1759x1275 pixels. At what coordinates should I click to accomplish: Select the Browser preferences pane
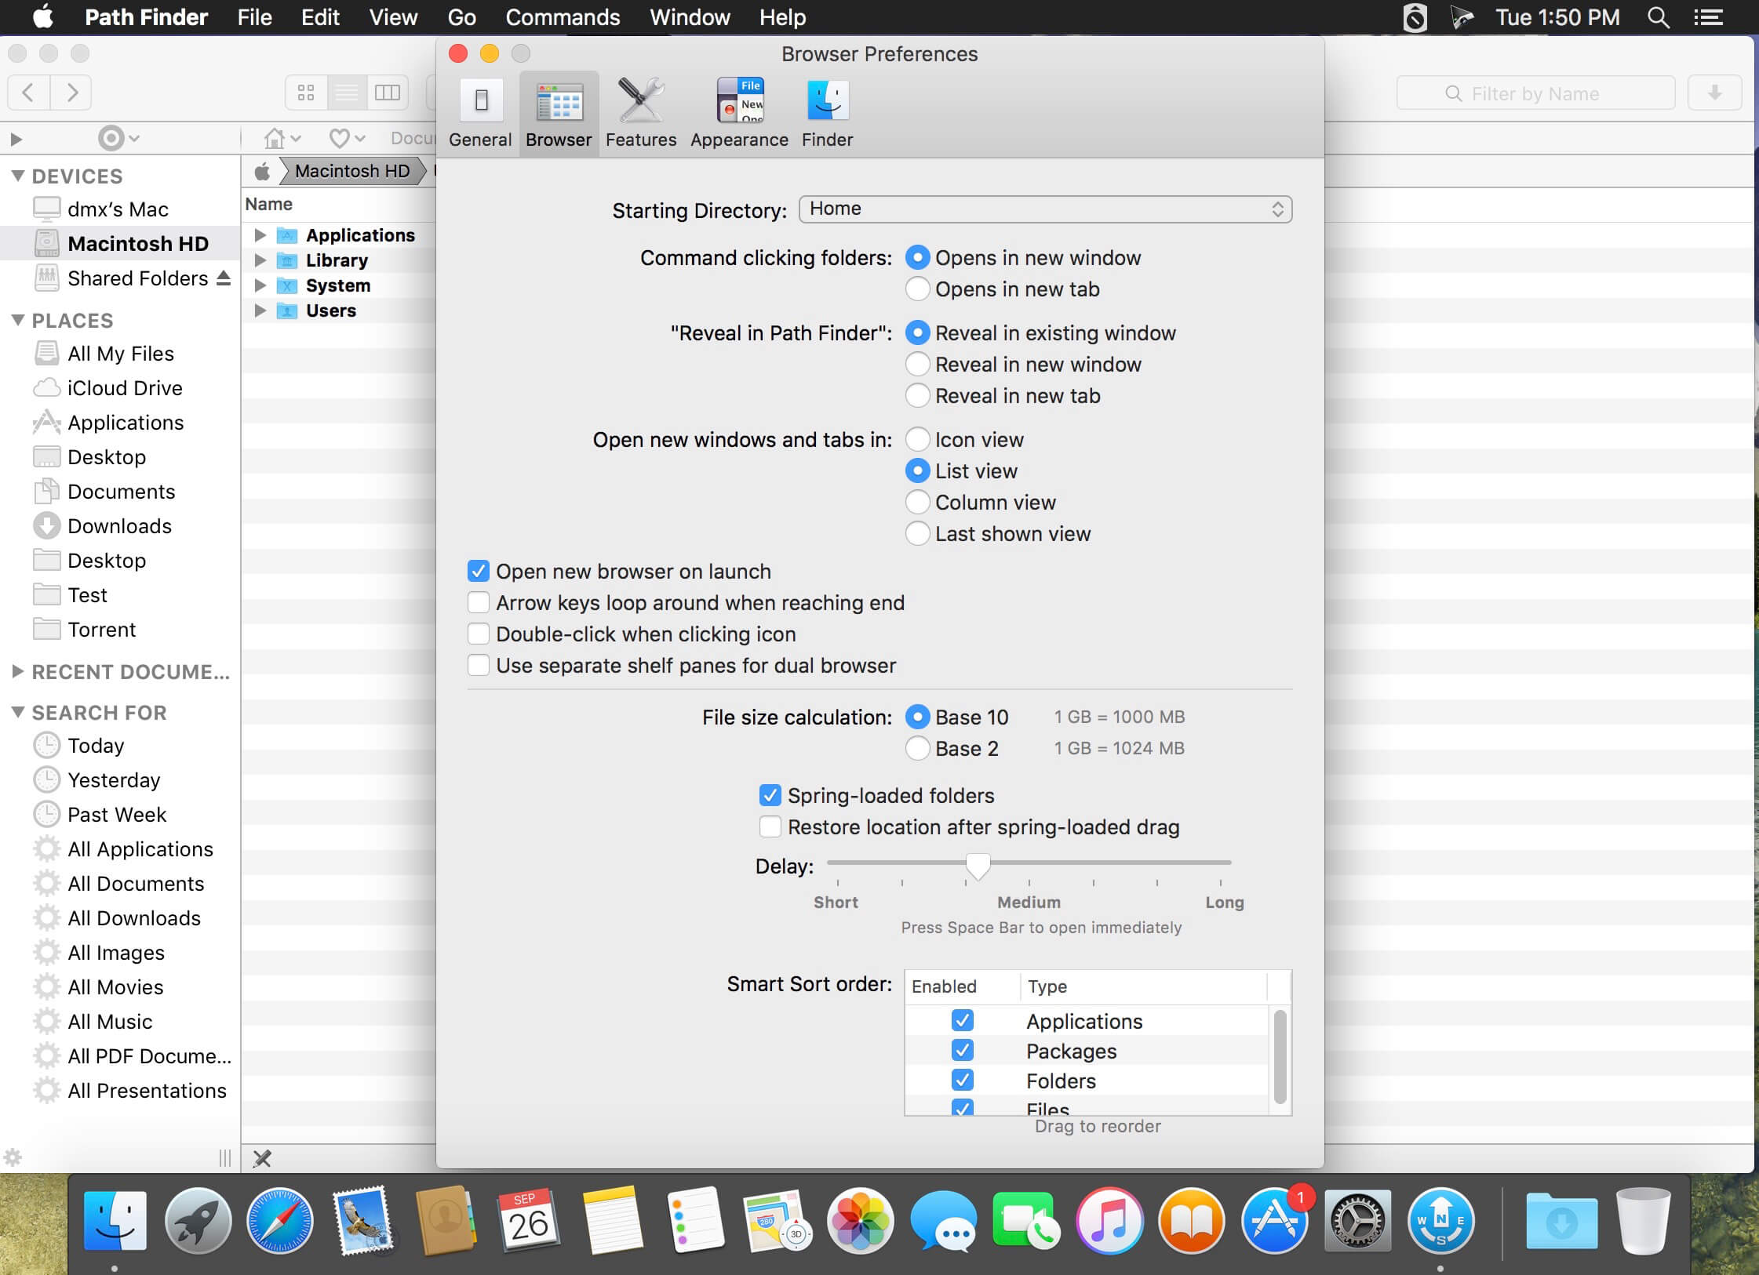(x=559, y=114)
